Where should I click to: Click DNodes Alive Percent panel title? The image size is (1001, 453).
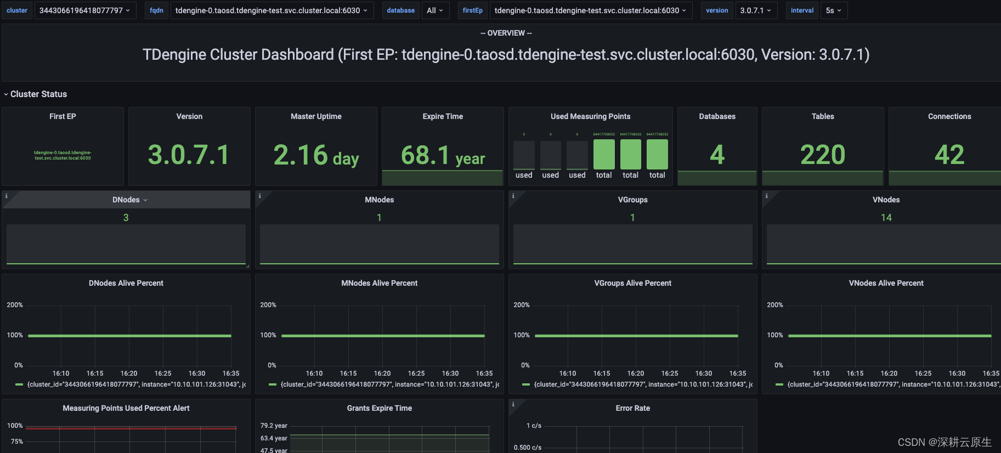click(x=126, y=283)
